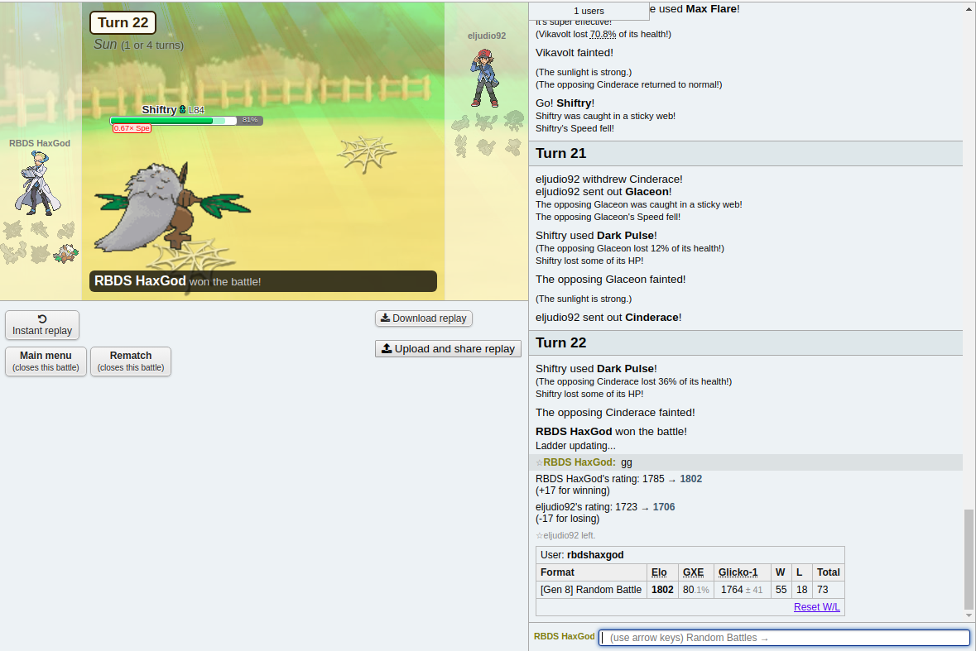
Task: Click the 0.67× Spe status badge
Action: point(132,128)
